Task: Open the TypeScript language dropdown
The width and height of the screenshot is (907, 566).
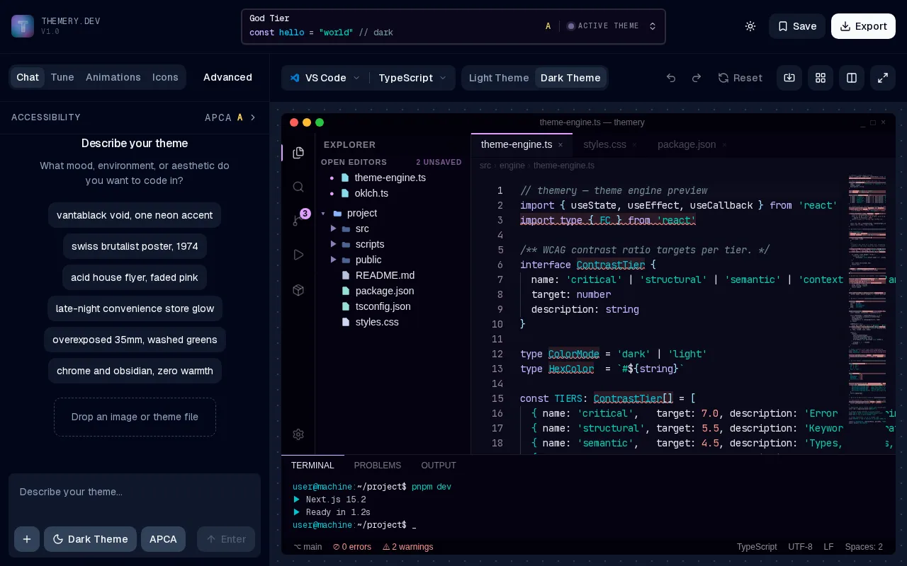Action: tap(412, 78)
